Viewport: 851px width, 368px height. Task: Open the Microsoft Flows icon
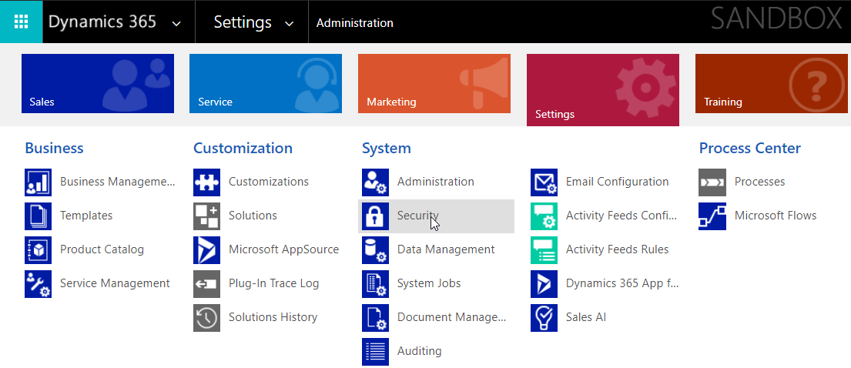[x=712, y=216]
